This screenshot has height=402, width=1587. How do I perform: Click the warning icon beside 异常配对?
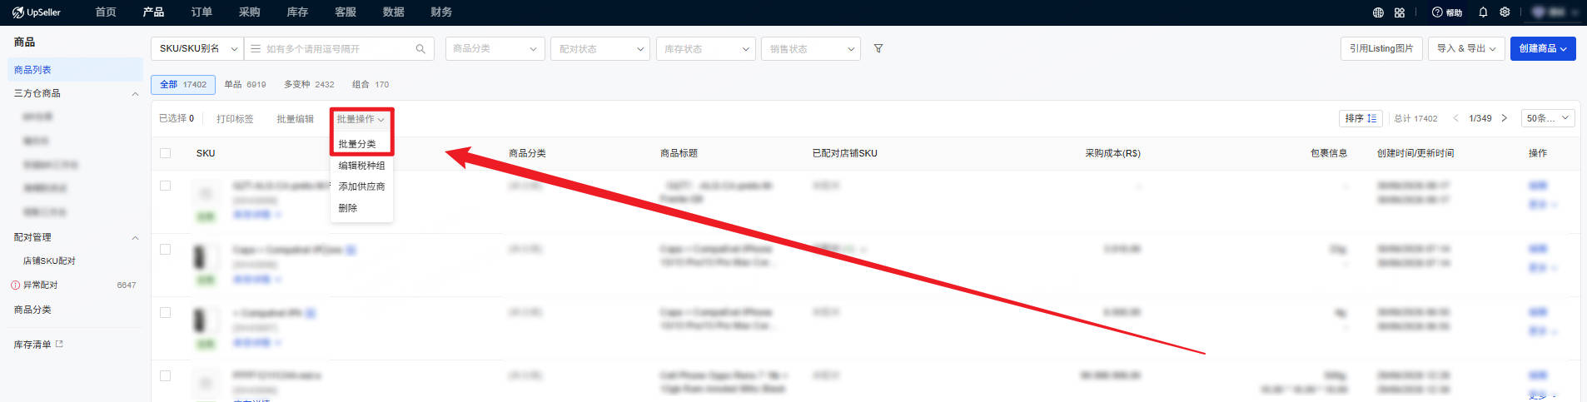[15, 285]
